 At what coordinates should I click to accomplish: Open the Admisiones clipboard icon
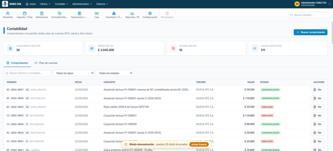[42, 13]
